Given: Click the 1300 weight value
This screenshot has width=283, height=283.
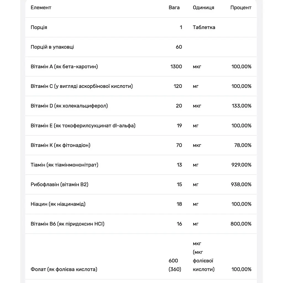Looking at the screenshot, I should pyautogui.click(x=176, y=67).
